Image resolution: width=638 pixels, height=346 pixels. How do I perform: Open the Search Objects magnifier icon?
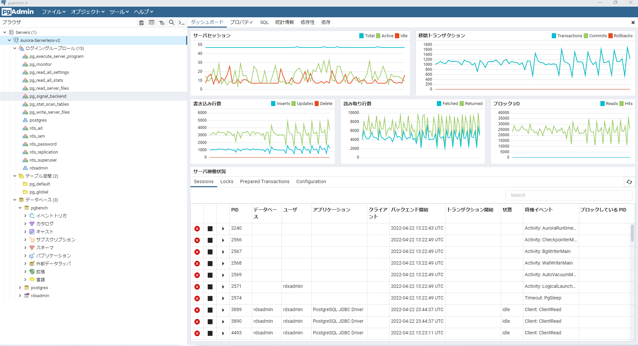click(x=171, y=23)
